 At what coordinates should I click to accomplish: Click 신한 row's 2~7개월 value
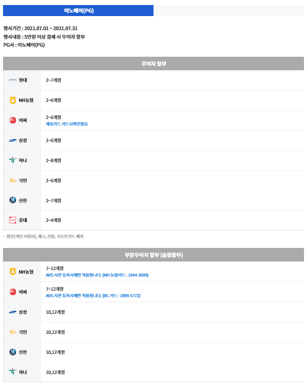53,200
